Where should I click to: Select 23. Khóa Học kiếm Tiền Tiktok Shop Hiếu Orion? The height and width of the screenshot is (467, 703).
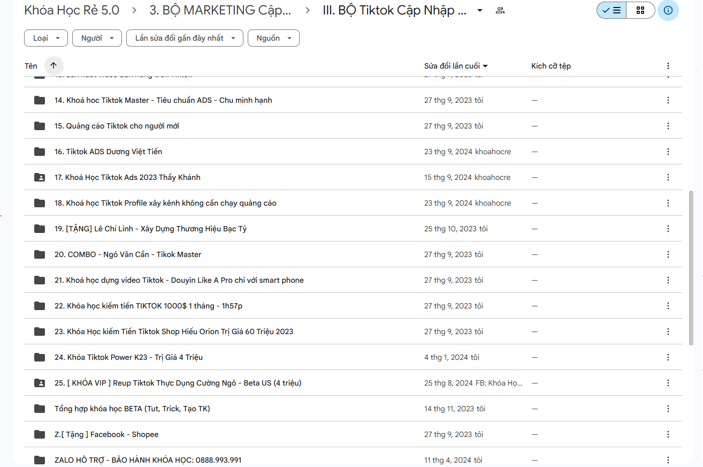pyautogui.click(x=174, y=332)
